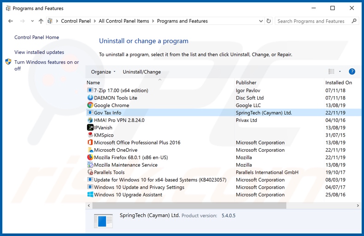Open the recent locations dropdown arrow
Viewport: 364px width, 236px height.
(32, 21)
